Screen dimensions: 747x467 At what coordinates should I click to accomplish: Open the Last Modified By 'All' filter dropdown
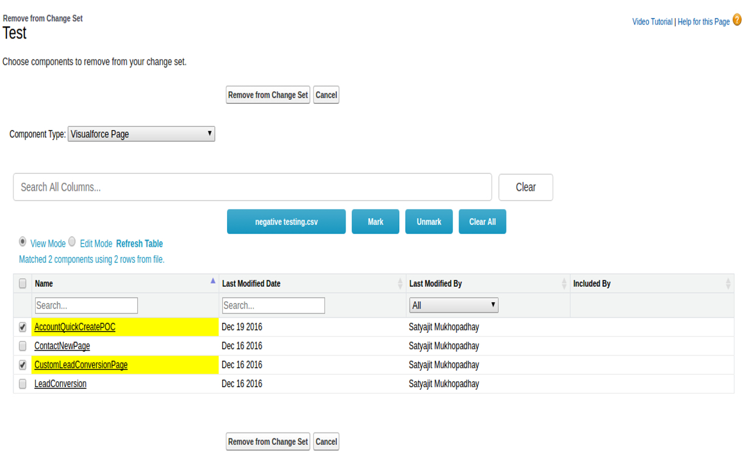tap(453, 305)
